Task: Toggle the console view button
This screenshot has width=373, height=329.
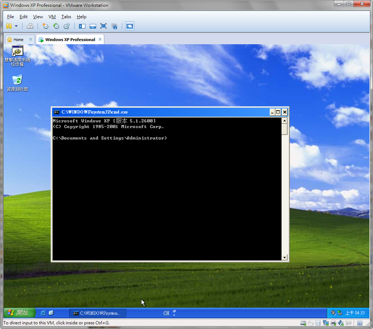Action: (x=130, y=26)
